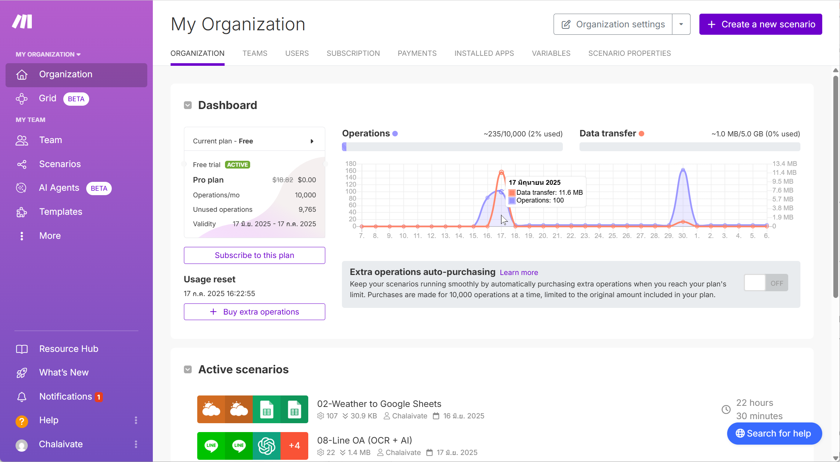
Task: Click Buy extra operations
Action: 254,312
